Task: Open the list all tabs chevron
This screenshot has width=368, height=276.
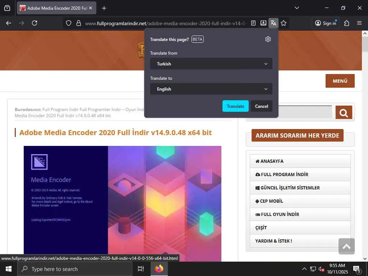Action: tap(296, 8)
